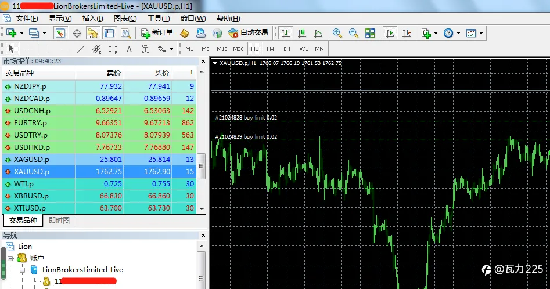Select the cursor pointer tool
The image size is (550, 289).
(12, 49)
